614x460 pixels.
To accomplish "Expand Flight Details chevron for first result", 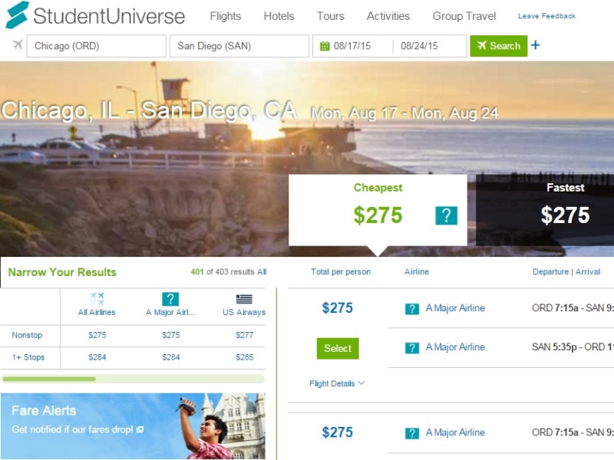I will [x=361, y=383].
